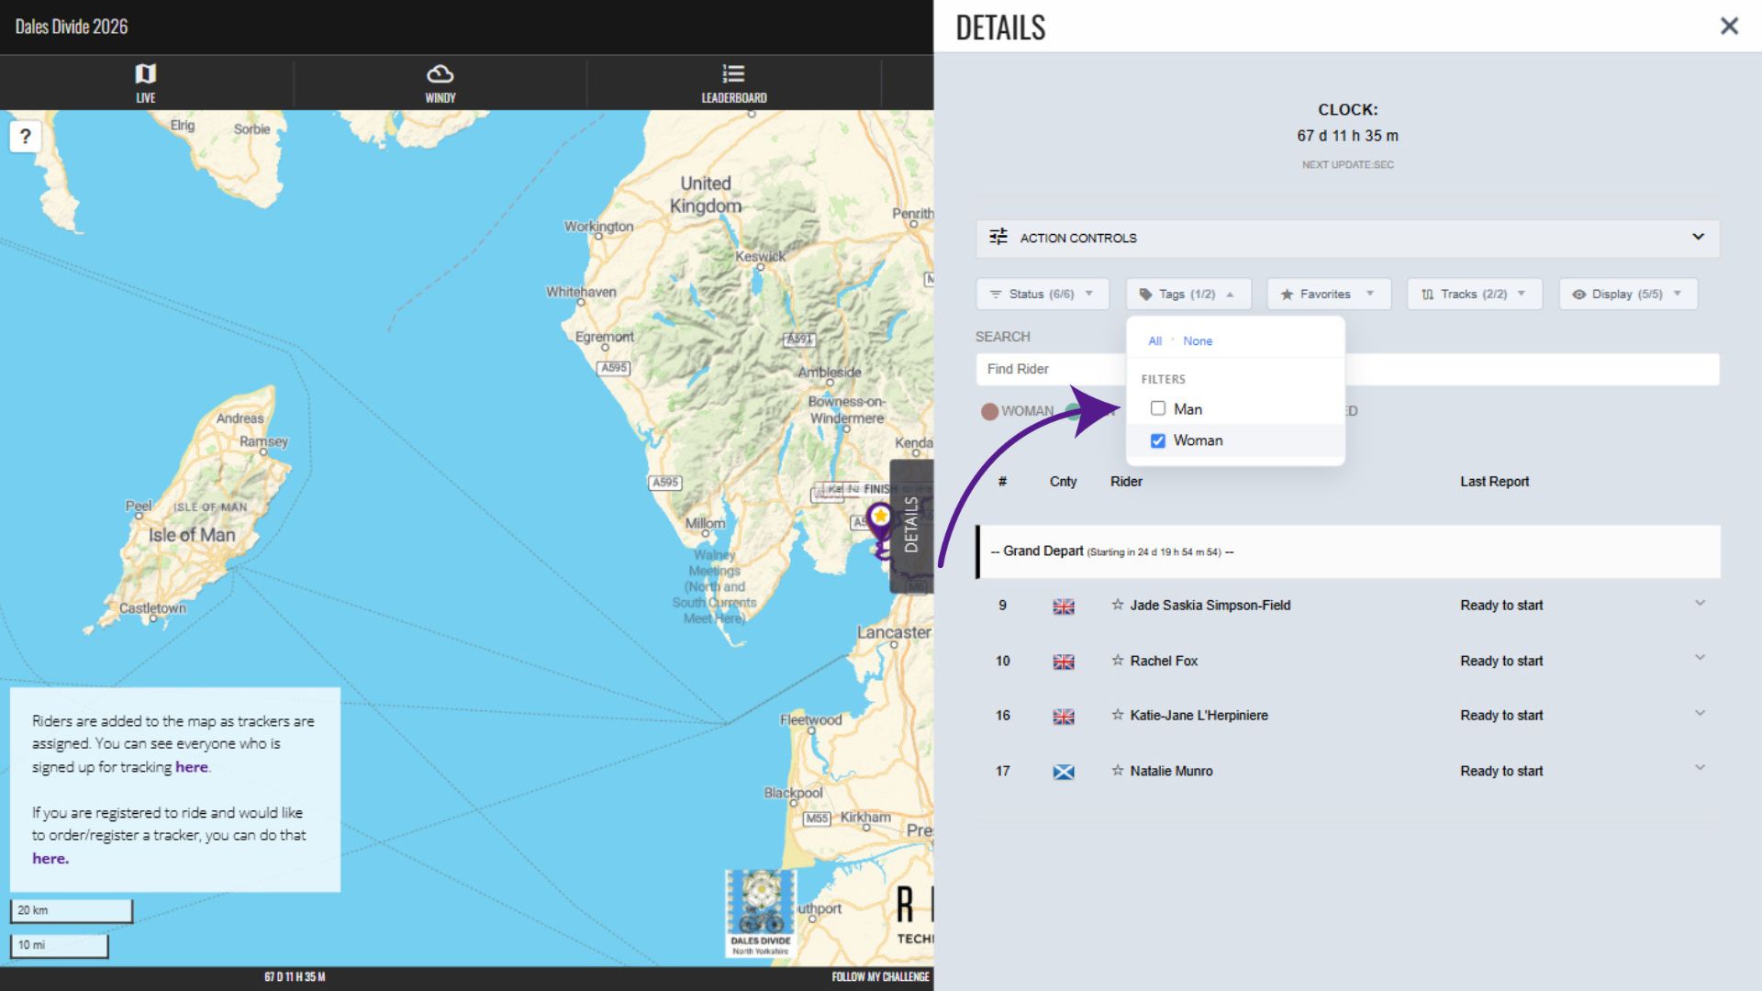
Task: Star Natalie Munro as favorite
Action: (1118, 771)
